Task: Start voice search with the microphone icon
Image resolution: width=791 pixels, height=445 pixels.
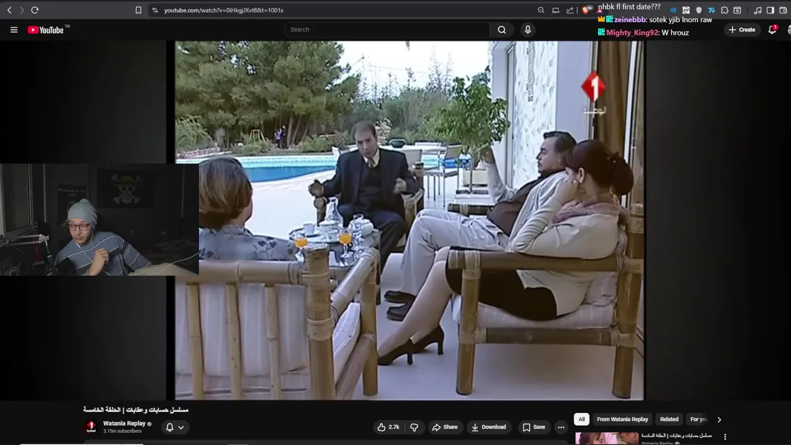Action: coord(527,30)
